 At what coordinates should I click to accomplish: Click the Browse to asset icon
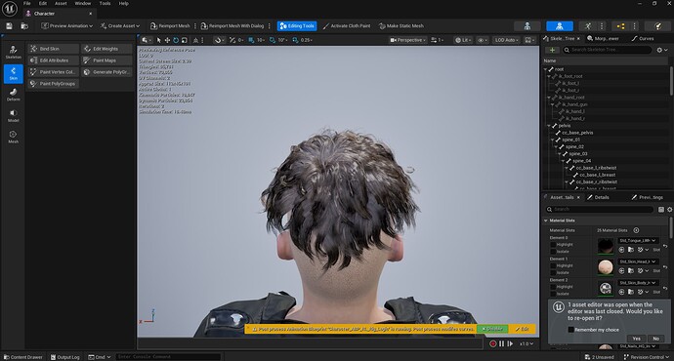click(24, 26)
